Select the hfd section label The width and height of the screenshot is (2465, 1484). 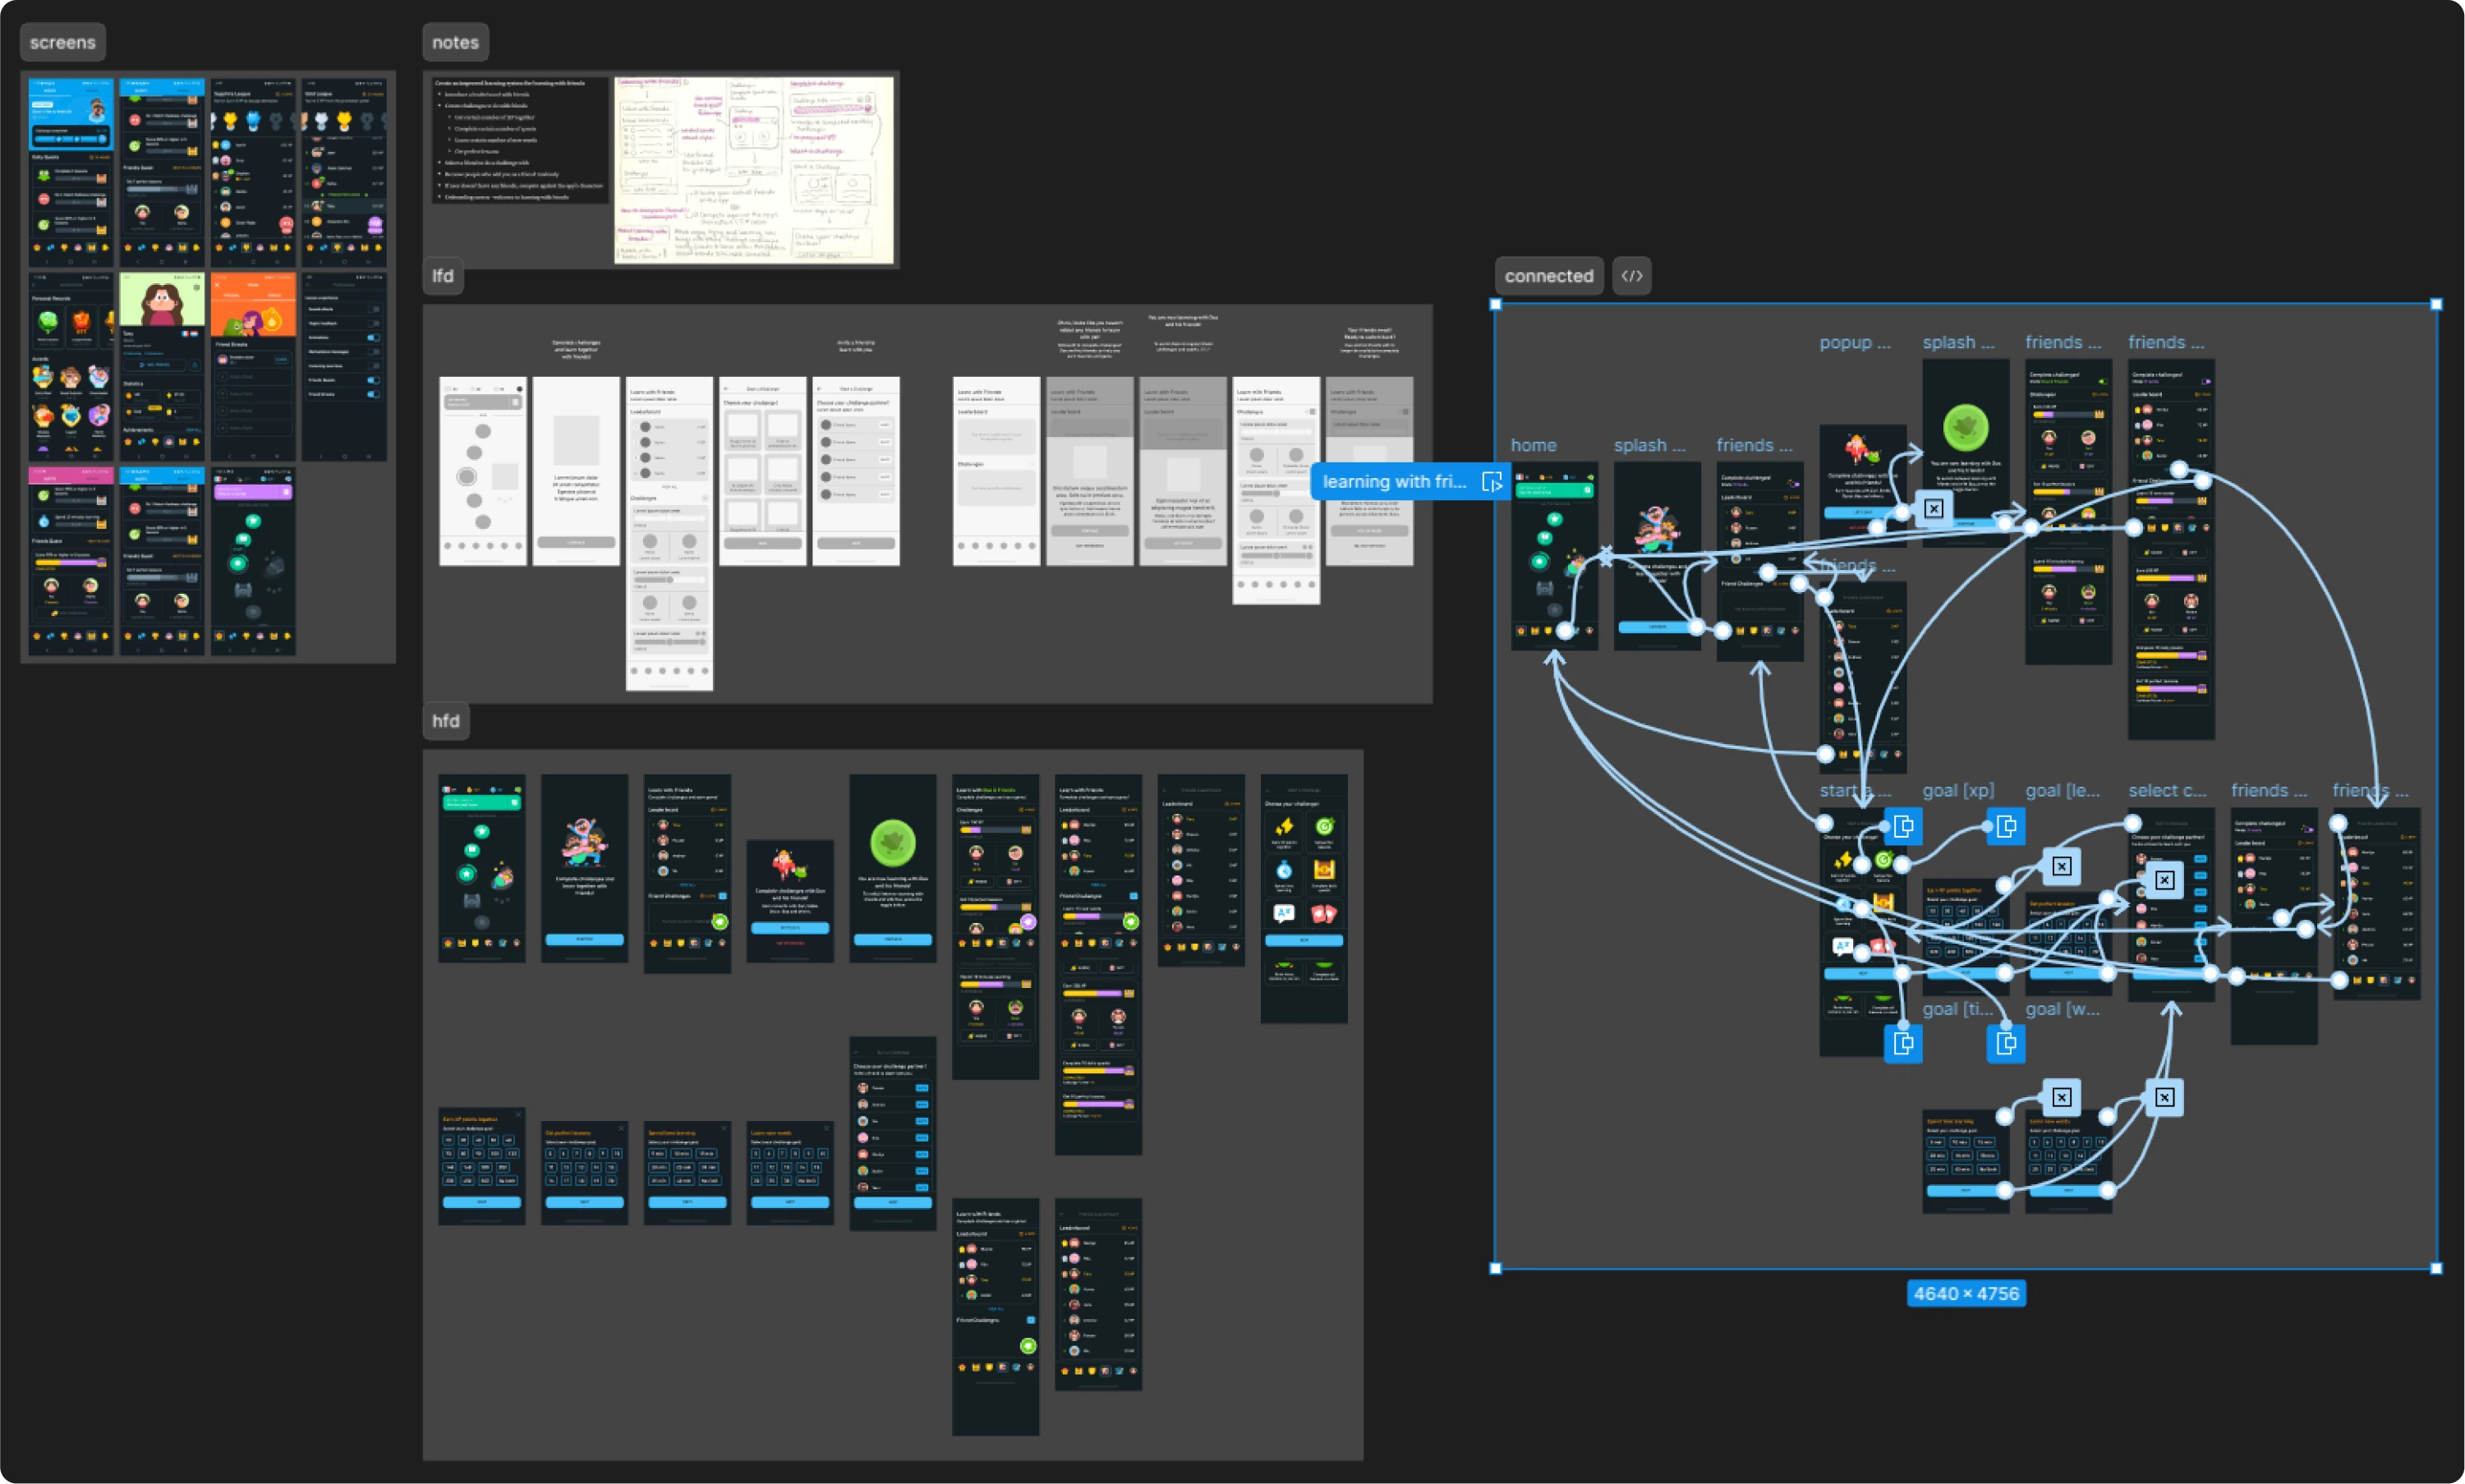click(446, 721)
